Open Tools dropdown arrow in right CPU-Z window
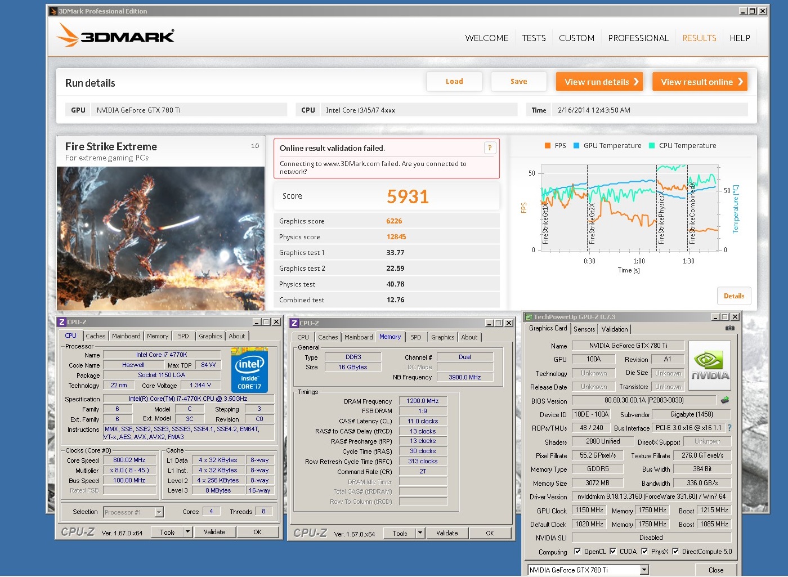The image size is (788, 577). [420, 533]
